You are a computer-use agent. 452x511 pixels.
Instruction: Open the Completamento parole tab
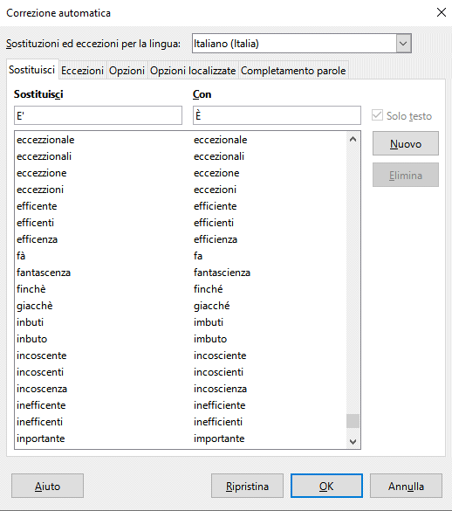pos(293,71)
